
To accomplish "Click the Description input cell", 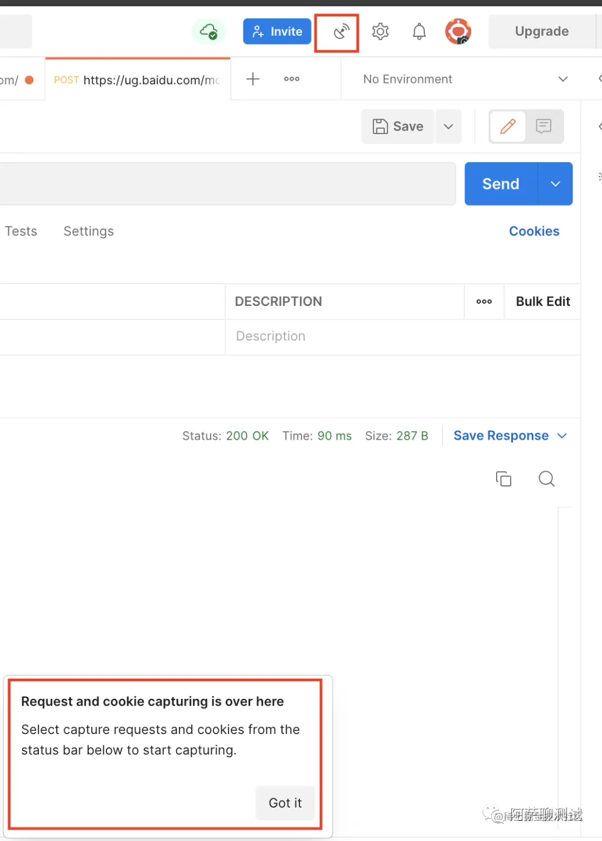I will (402, 337).
